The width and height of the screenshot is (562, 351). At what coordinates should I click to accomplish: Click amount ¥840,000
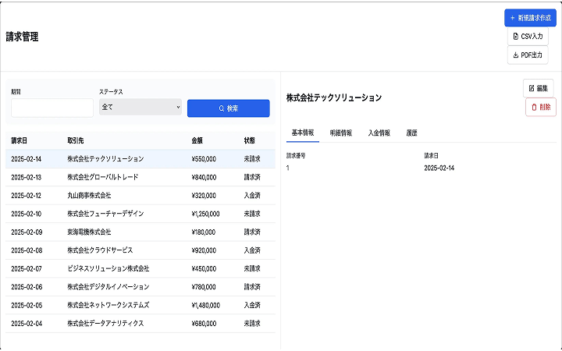(204, 177)
